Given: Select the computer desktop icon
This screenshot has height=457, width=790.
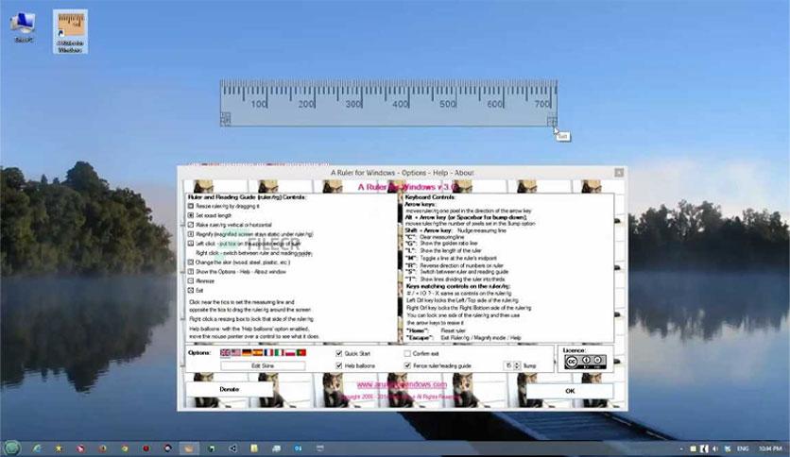Looking at the screenshot, I should [x=24, y=26].
